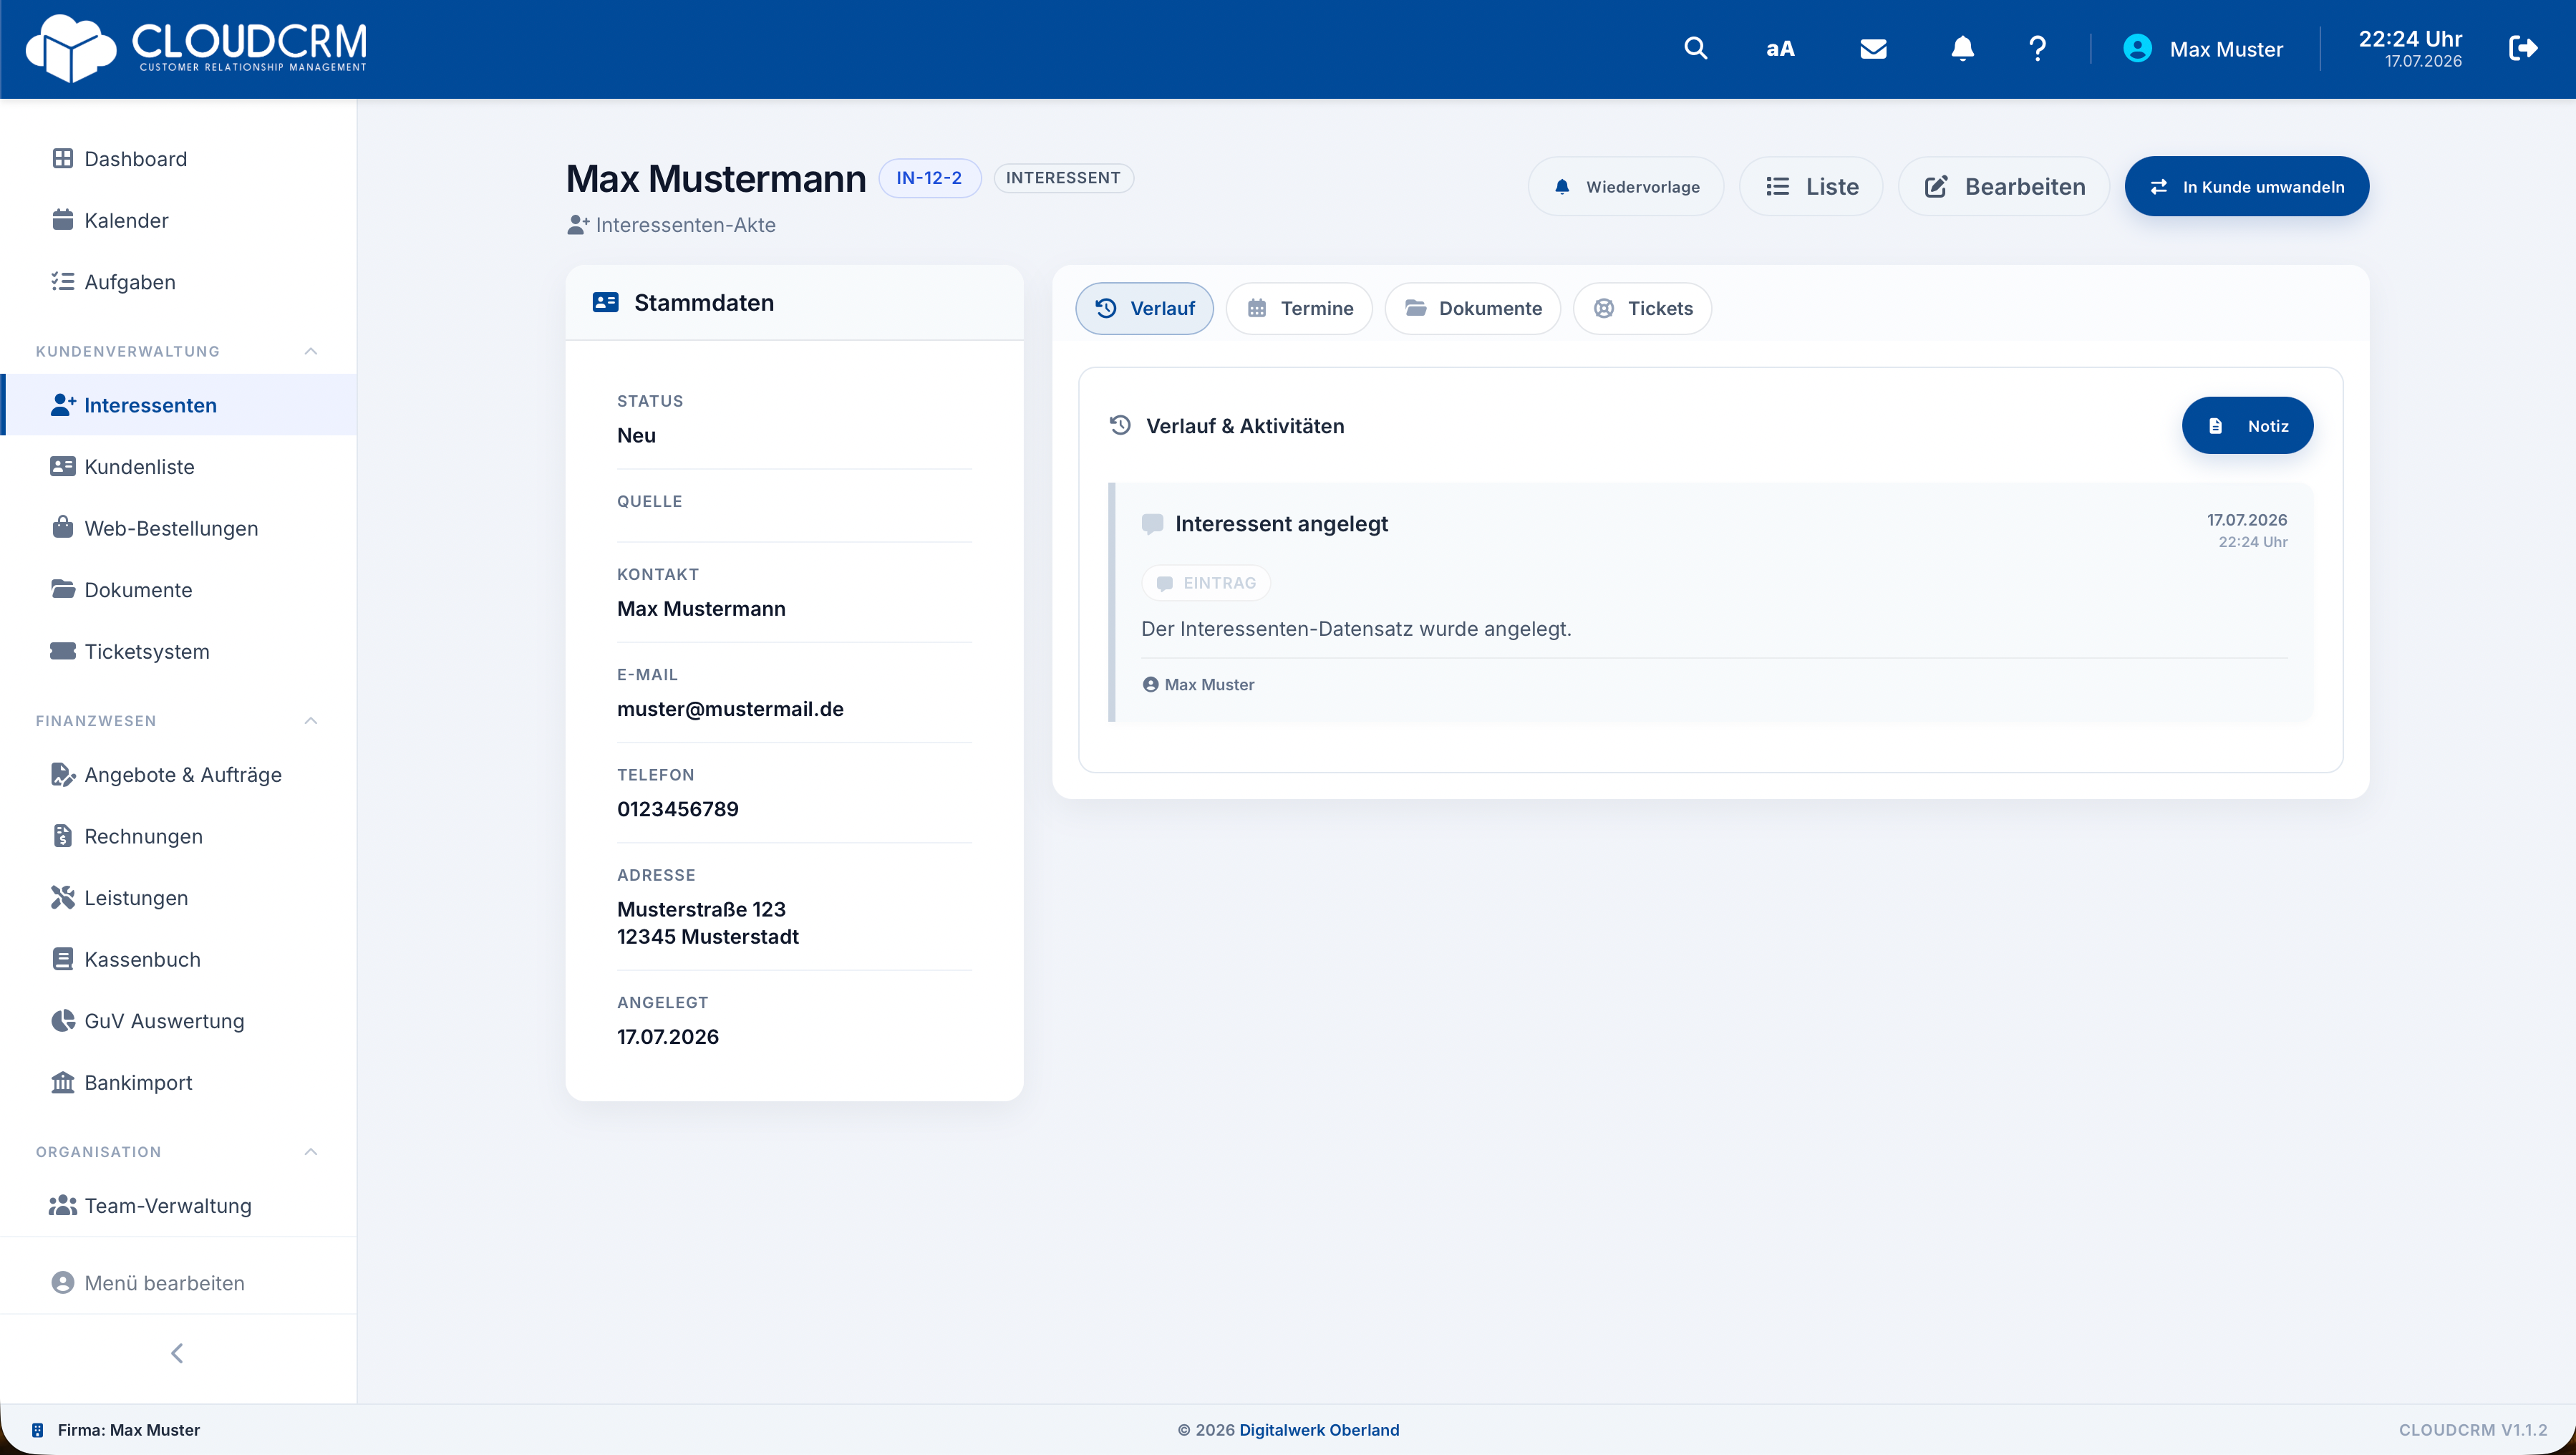Open notifications bell in top bar
The width and height of the screenshot is (2576, 1455).
click(1962, 48)
